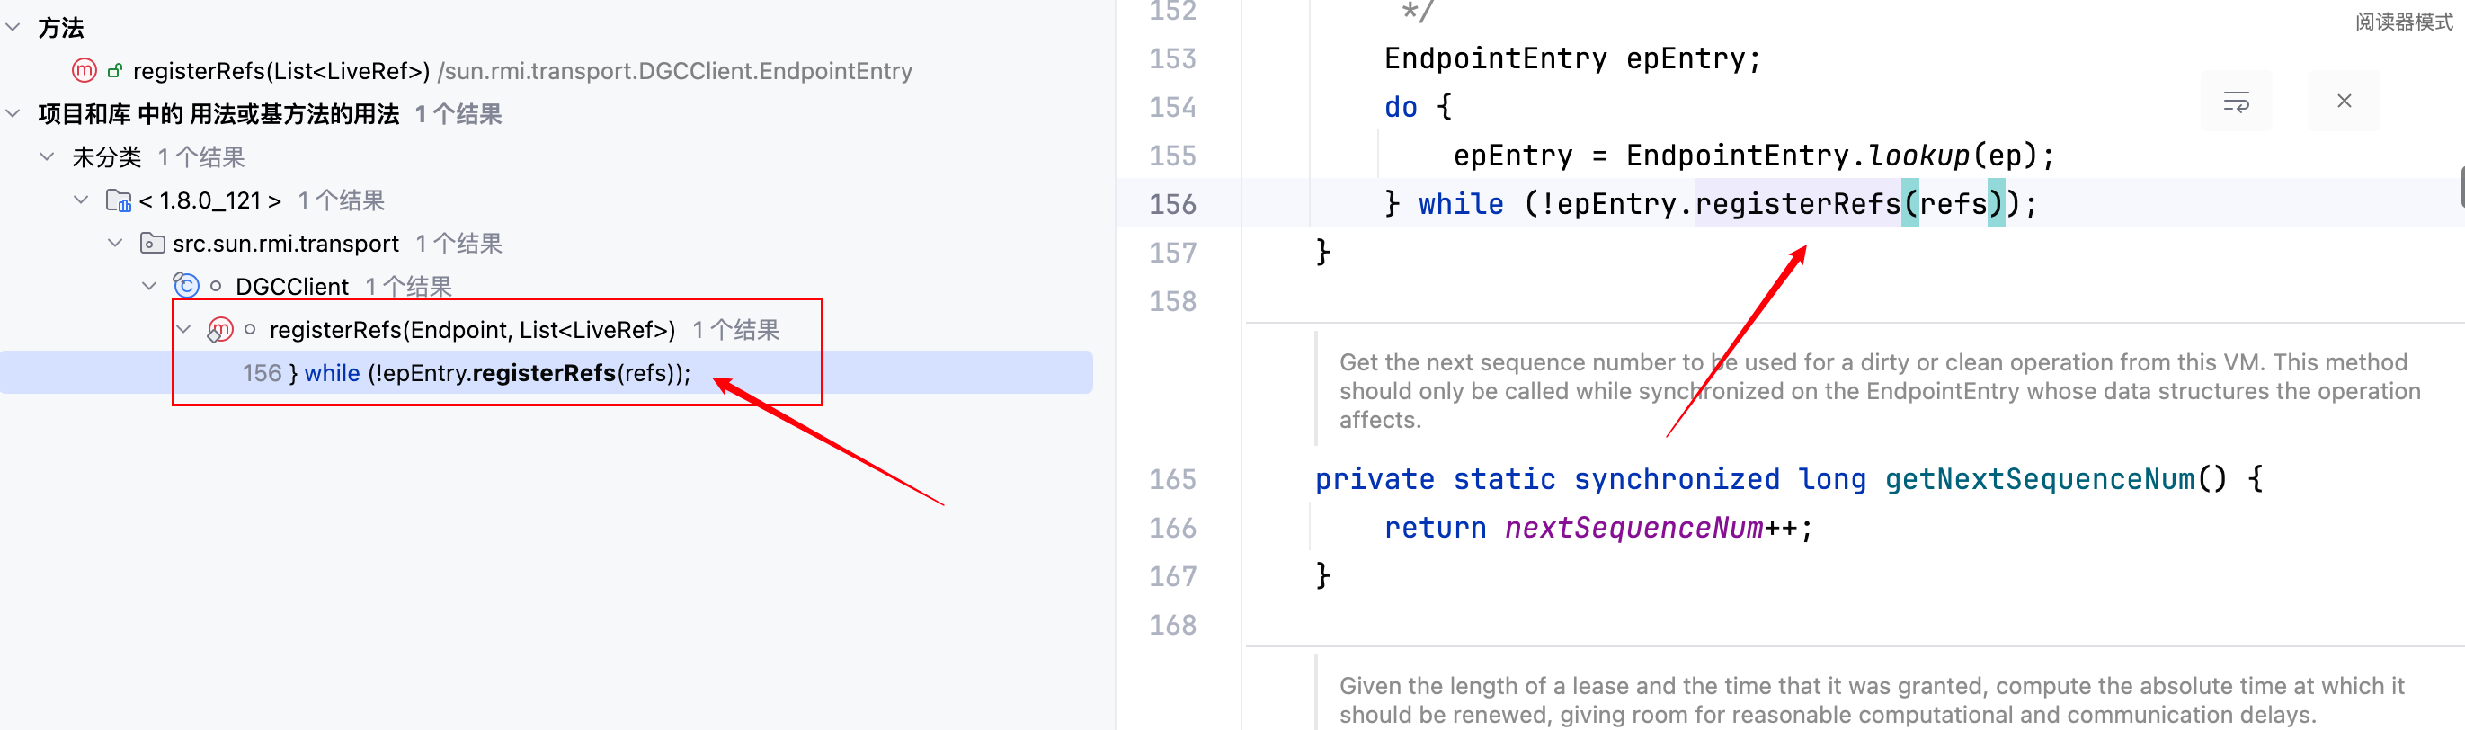
Task: Collapse the 项目和库 usages group
Action: pos(13,114)
